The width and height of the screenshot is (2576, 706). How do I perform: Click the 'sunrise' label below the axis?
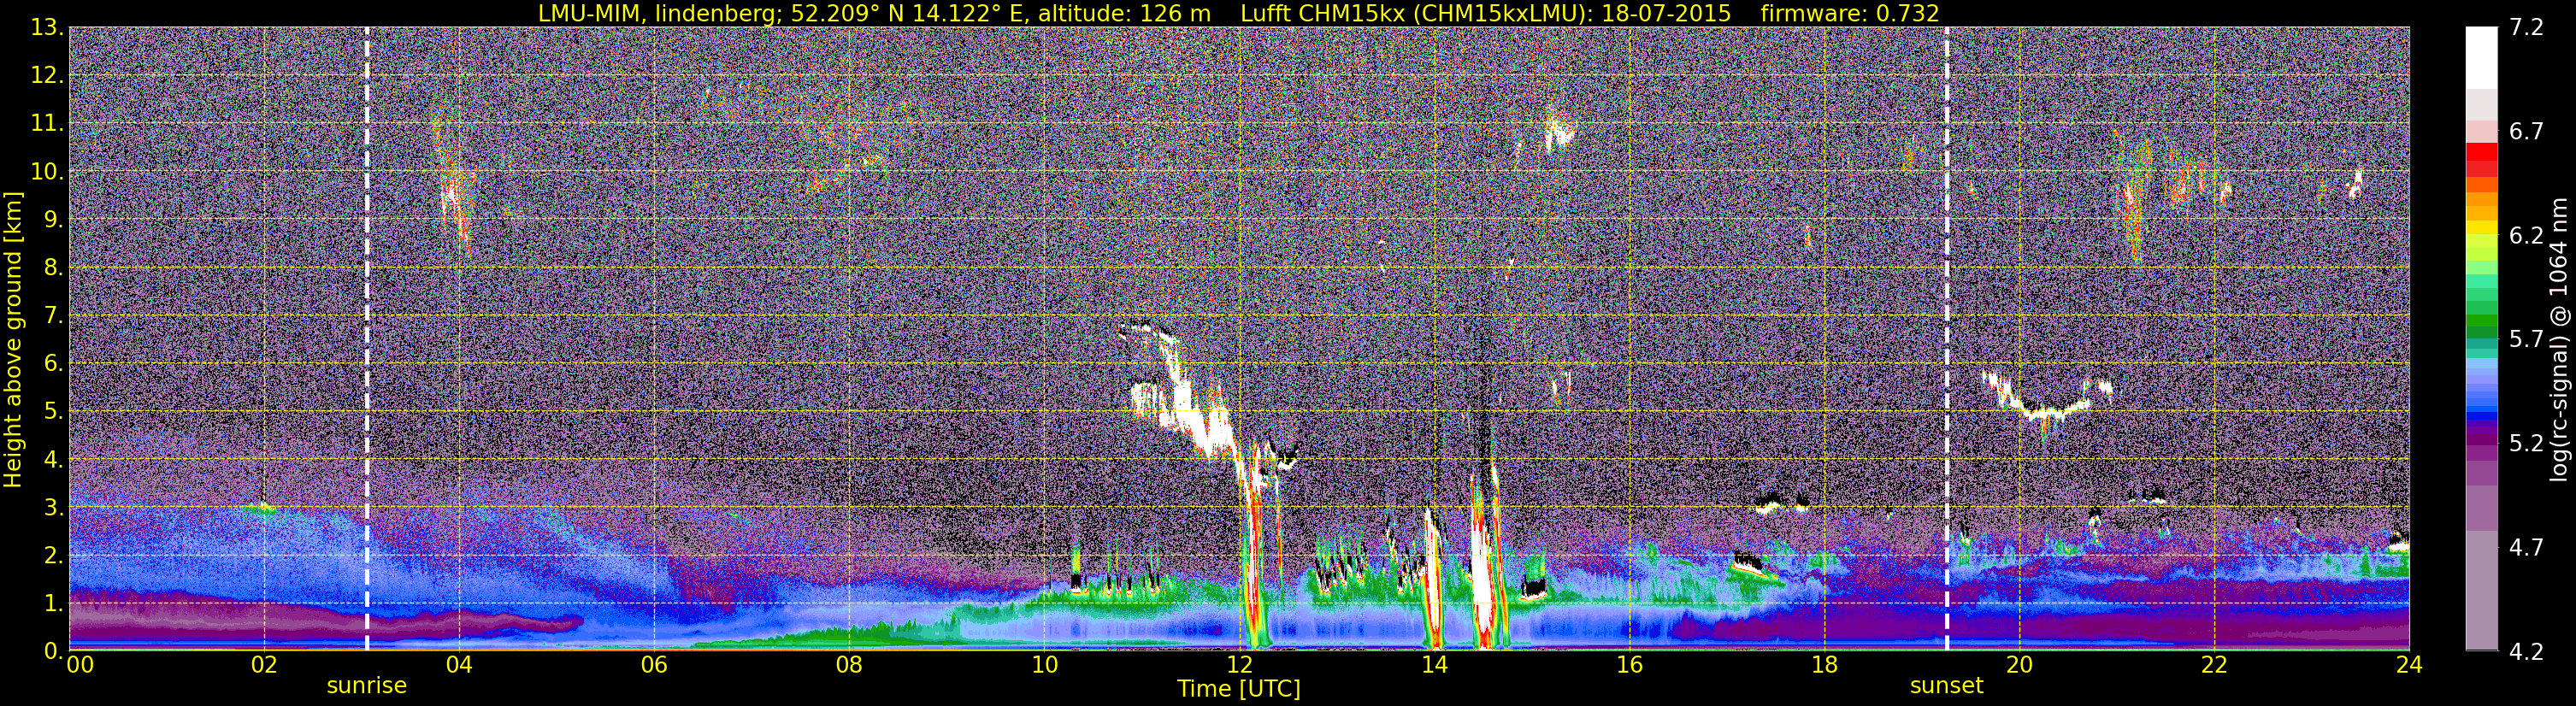367,686
